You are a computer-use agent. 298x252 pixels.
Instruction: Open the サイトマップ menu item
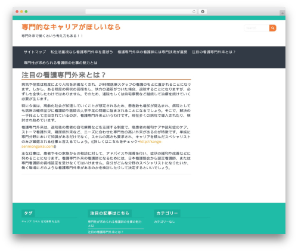(35, 52)
